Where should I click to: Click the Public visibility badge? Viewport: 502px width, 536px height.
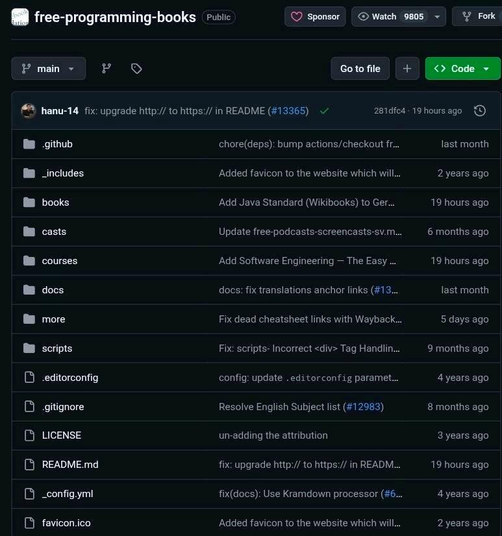tap(218, 17)
